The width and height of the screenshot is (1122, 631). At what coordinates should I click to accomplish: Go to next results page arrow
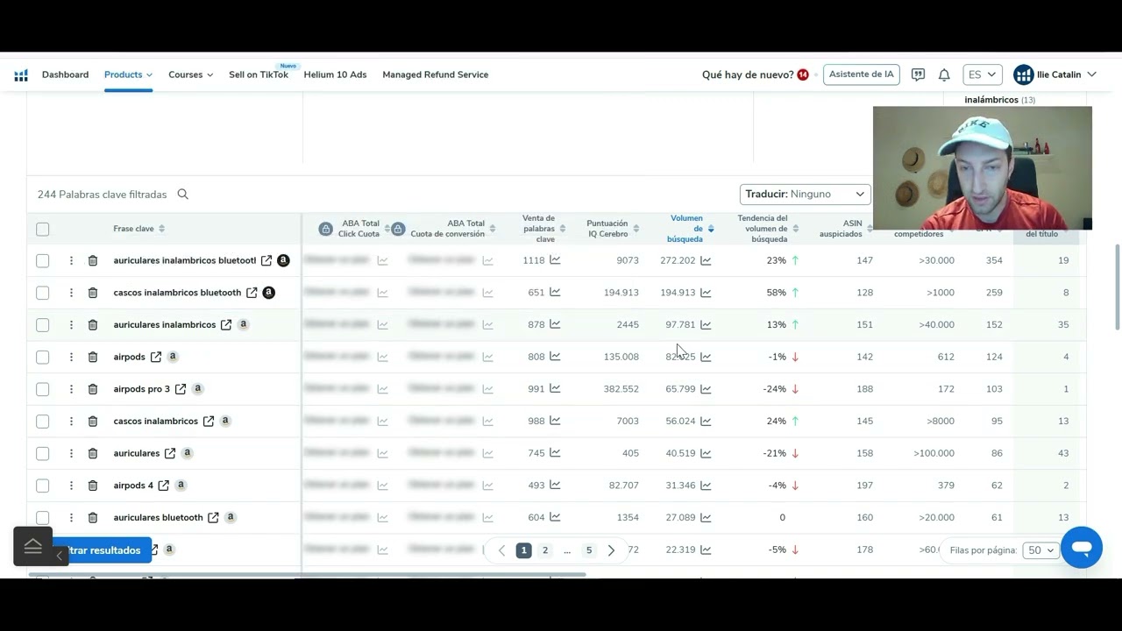tap(612, 550)
